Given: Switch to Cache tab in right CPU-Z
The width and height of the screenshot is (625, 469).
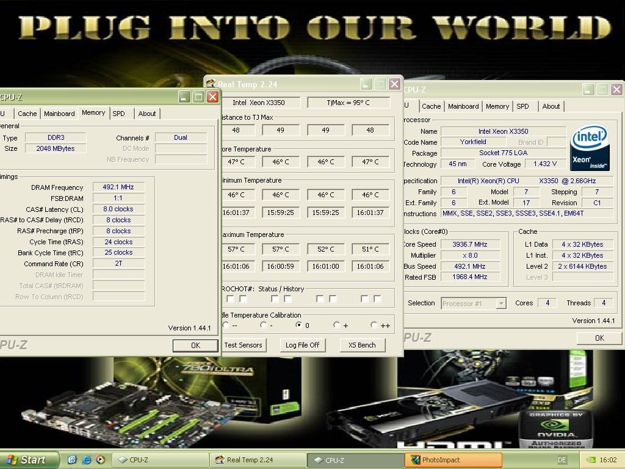Looking at the screenshot, I should [432, 106].
